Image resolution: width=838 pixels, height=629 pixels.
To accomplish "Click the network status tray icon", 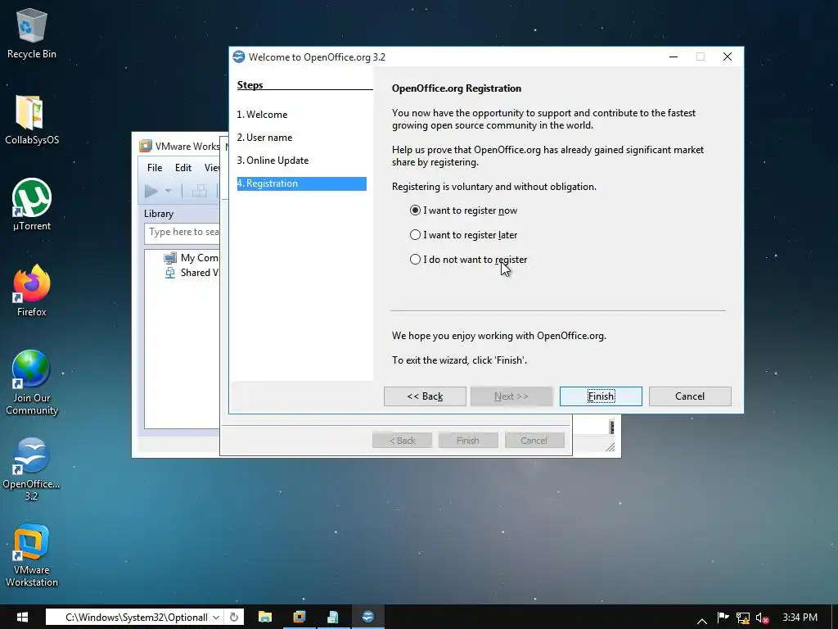I will (743, 618).
